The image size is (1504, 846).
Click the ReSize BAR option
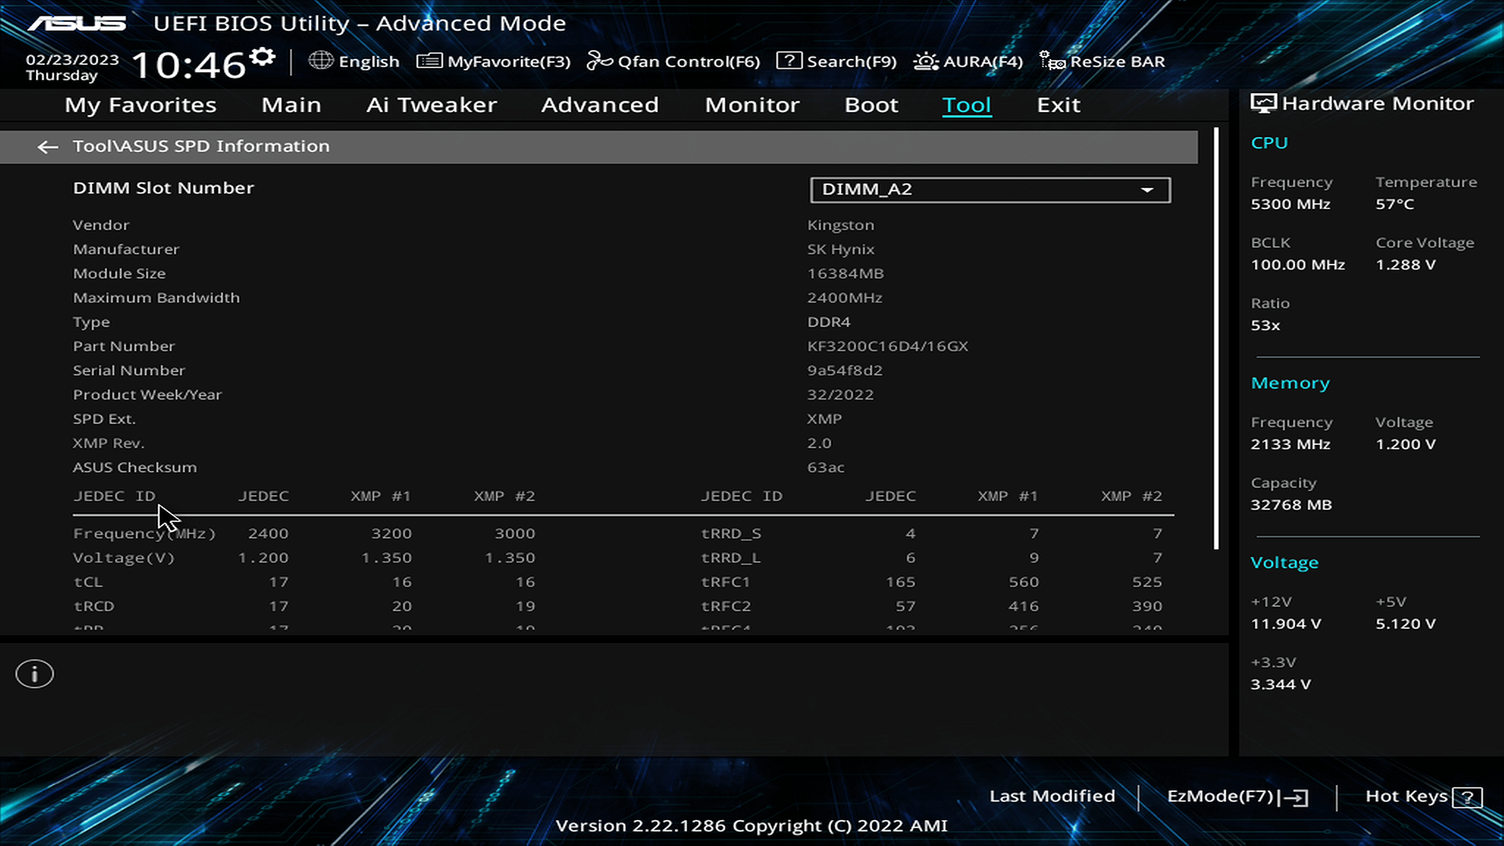coord(1103,61)
